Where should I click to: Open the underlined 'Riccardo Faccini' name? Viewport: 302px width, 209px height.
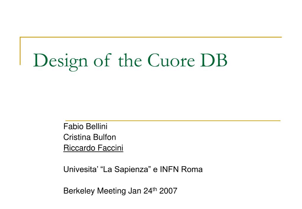(93, 148)
